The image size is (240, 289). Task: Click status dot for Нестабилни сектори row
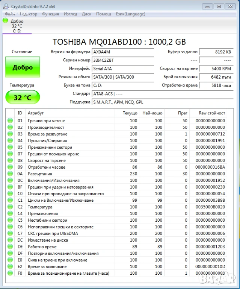[x=10, y=220]
